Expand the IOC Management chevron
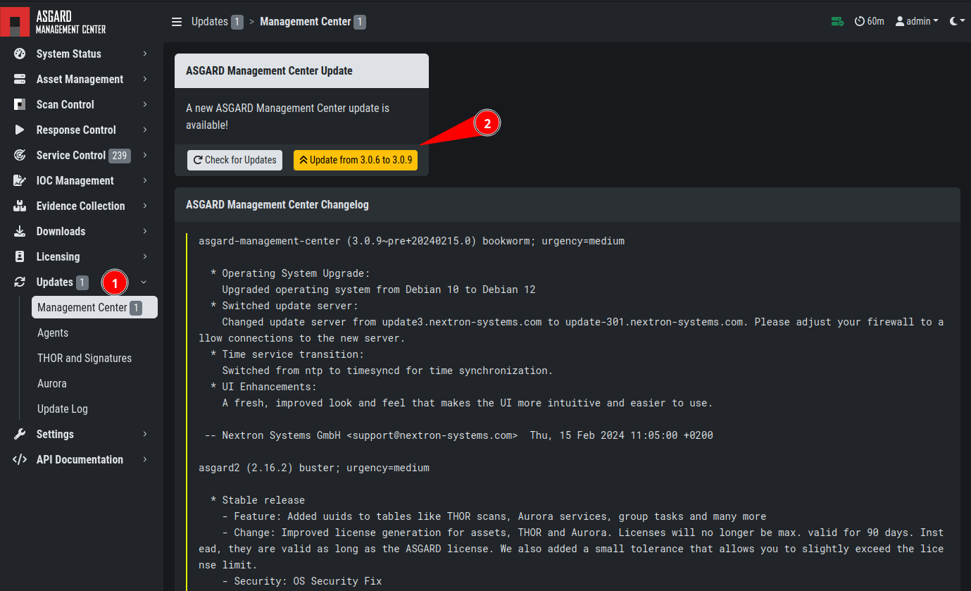This screenshot has height=591, width=971. click(x=144, y=180)
